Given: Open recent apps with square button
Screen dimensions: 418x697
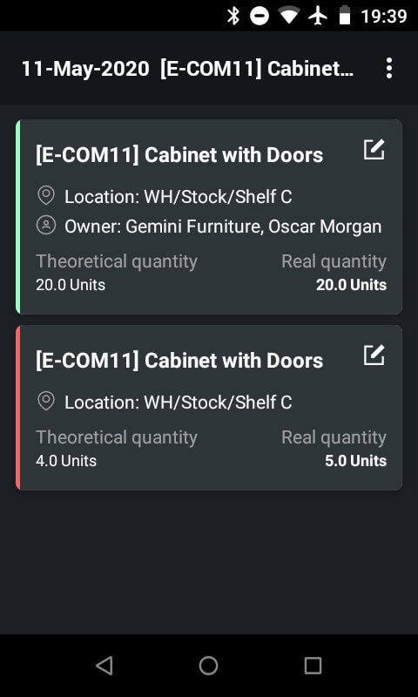Looking at the screenshot, I should pos(313,666).
